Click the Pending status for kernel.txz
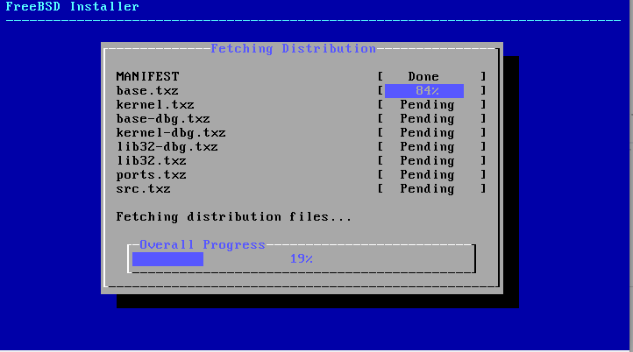This screenshot has width=633, height=352. pos(427,105)
